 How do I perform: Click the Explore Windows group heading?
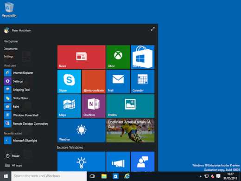(70, 148)
